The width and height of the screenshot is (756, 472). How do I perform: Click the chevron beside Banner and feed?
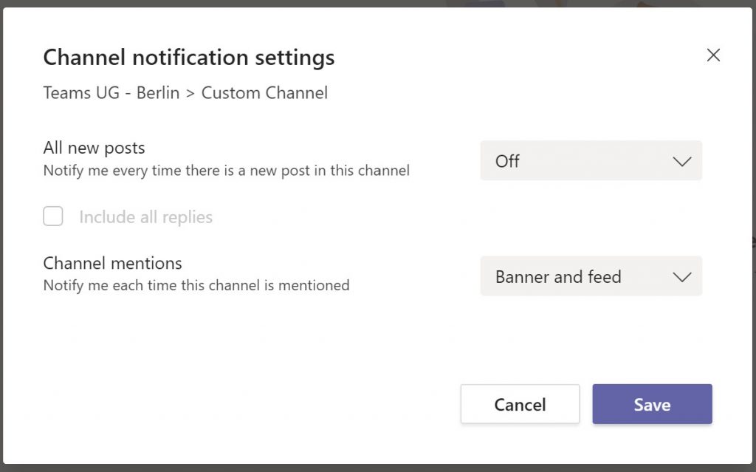click(x=681, y=278)
